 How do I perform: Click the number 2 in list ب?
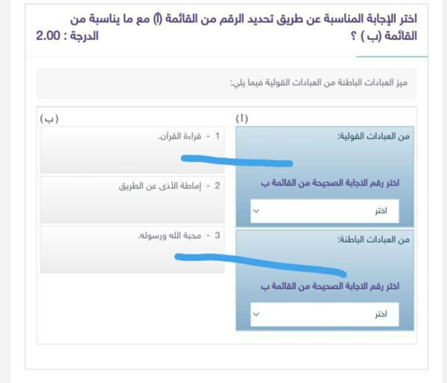coord(217,185)
